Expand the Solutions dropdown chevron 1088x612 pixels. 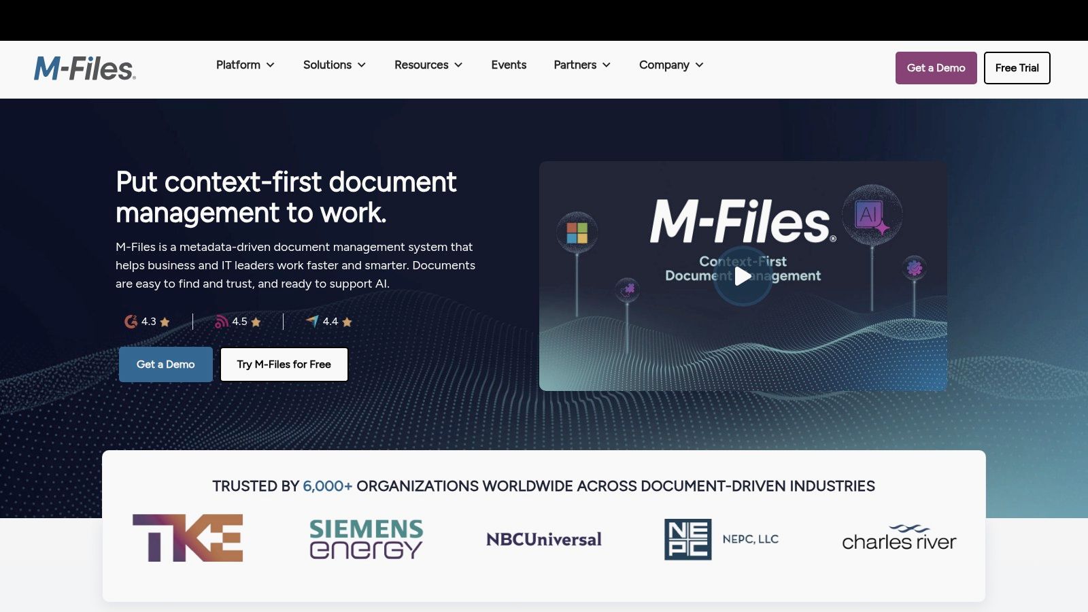coord(362,65)
